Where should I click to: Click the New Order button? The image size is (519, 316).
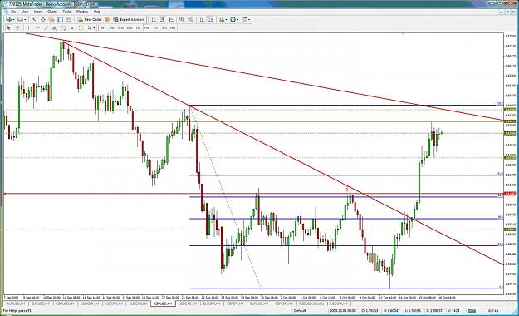click(x=90, y=20)
